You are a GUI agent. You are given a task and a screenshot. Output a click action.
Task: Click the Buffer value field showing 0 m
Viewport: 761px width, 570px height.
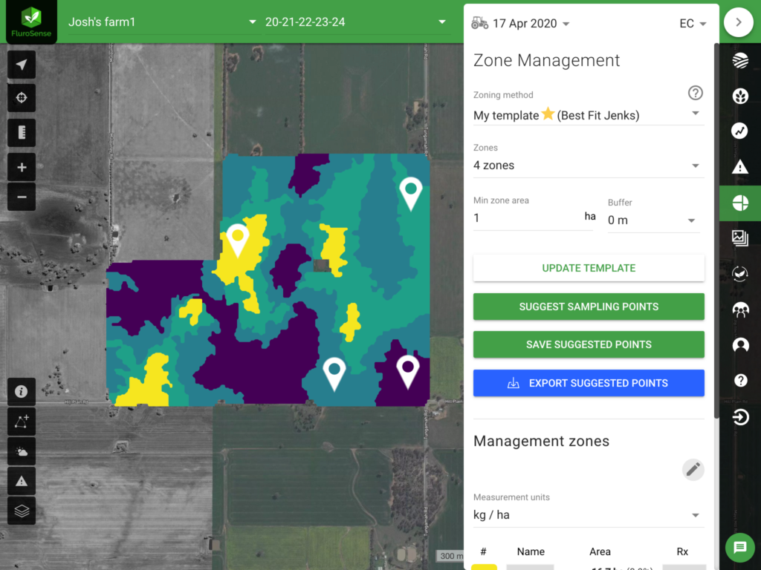point(650,219)
